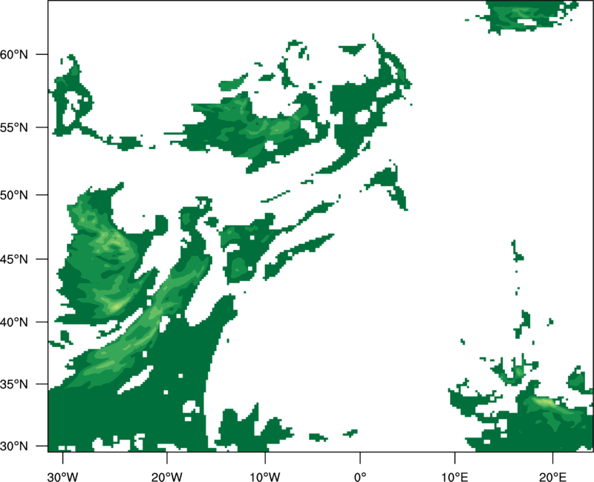Click the 20°E longitude label
The width and height of the screenshot is (594, 482).
(x=552, y=477)
